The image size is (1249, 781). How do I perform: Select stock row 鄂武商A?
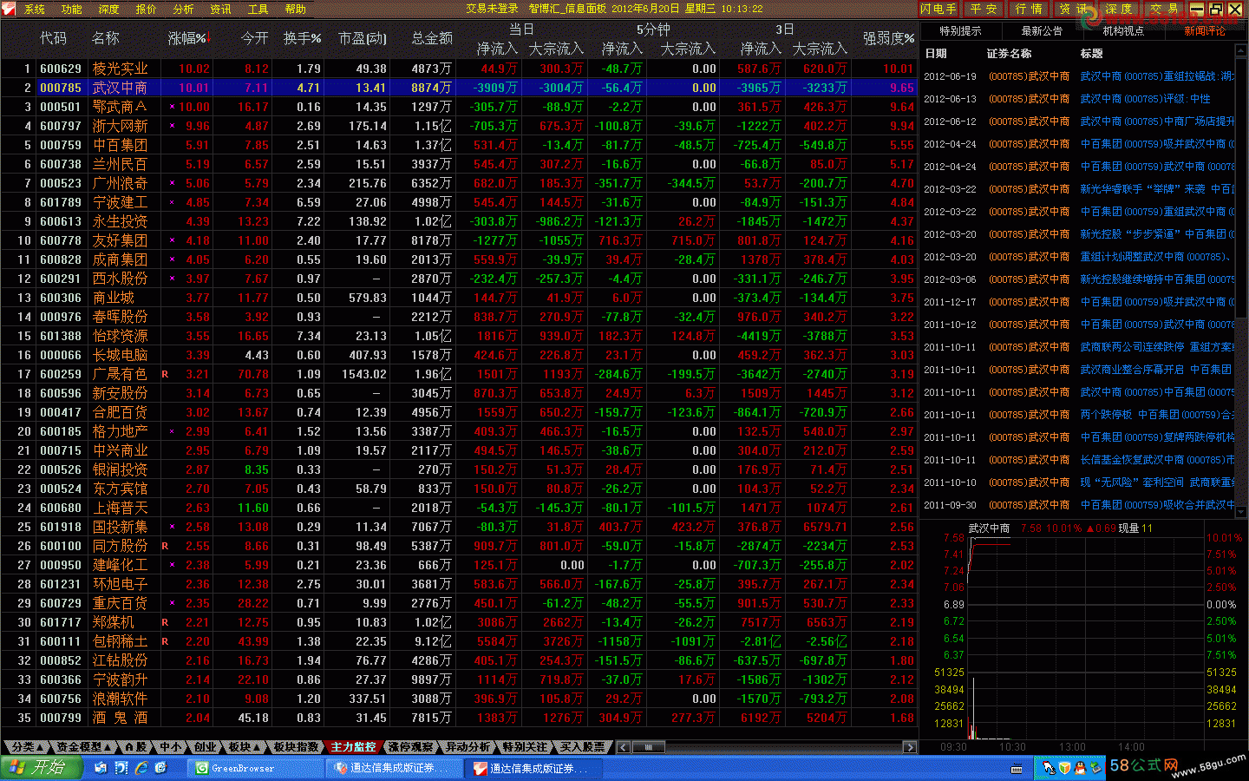458,107
